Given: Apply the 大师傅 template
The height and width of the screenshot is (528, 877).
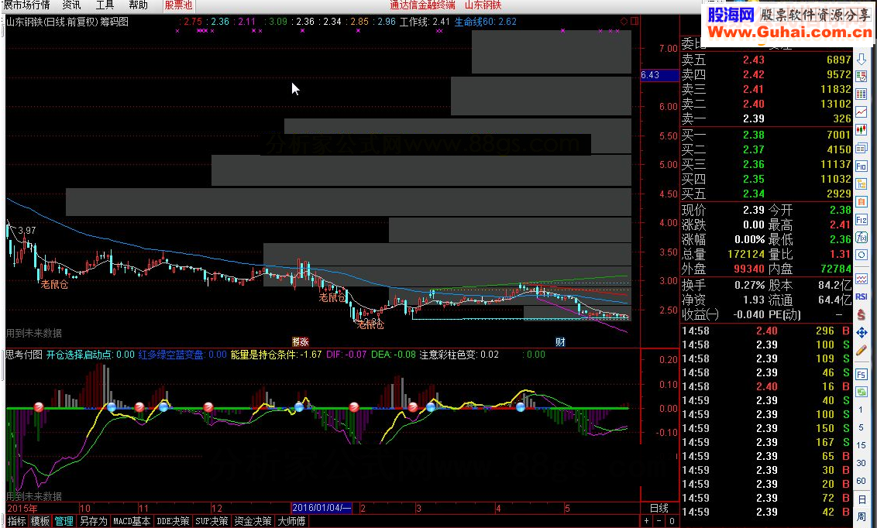Looking at the screenshot, I should [291, 521].
